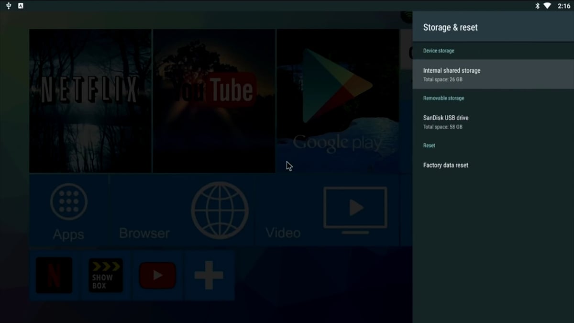Image resolution: width=574 pixels, height=323 pixels.
Task: Open the small YouTube play shortcut
Action: tap(157, 275)
